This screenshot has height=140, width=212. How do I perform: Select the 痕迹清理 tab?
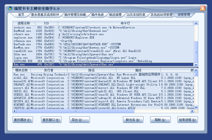pos(115,15)
